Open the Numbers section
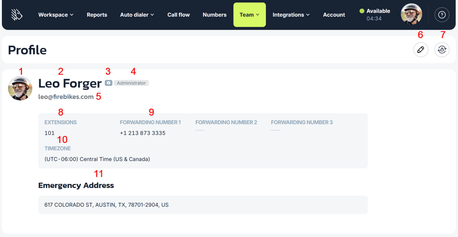 (215, 15)
